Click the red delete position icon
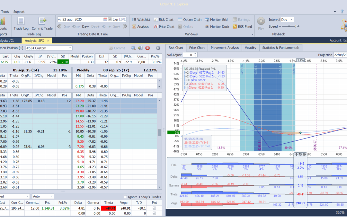Viewport: 347px width, 217px height. 147,48
